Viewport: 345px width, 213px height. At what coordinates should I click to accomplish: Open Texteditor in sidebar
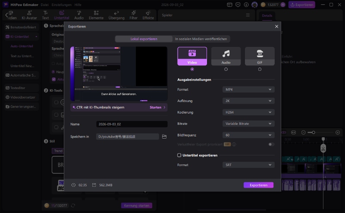[x=21, y=88]
